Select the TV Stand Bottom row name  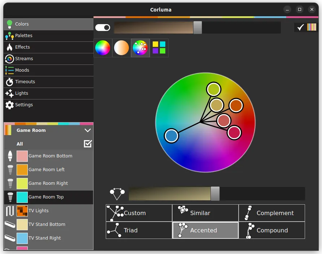[x=47, y=224]
